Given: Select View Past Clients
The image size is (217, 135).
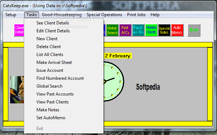Looking at the screenshot, I should (64, 102).
